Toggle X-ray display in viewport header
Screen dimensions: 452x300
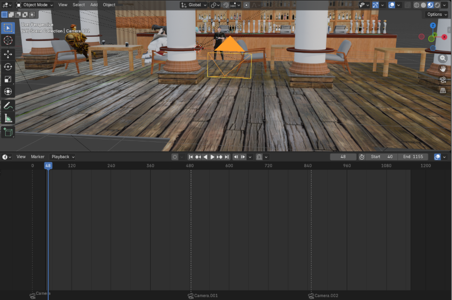coord(407,5)
